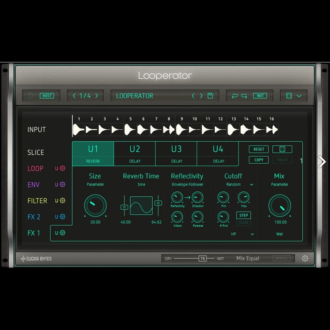Viewport: 330px width, 330px height.
Task: Click the Size value 30.00
Action: (x=95, y=222)
